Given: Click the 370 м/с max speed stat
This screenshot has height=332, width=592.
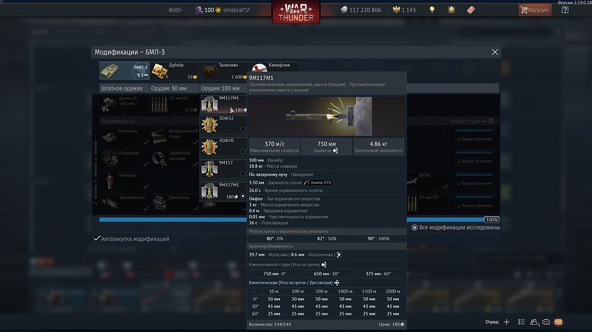Looking at the screenshot, I should click(275, 147).
